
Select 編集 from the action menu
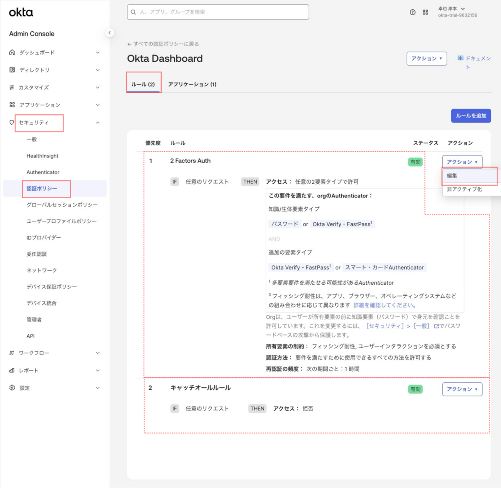452,176
